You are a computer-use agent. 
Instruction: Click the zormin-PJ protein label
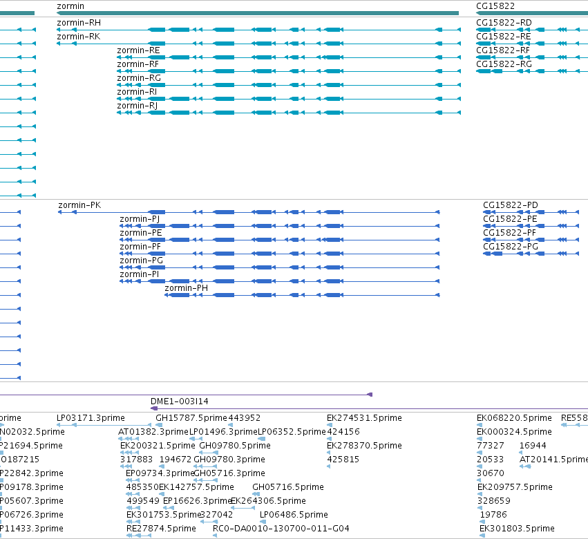[140, 220]
